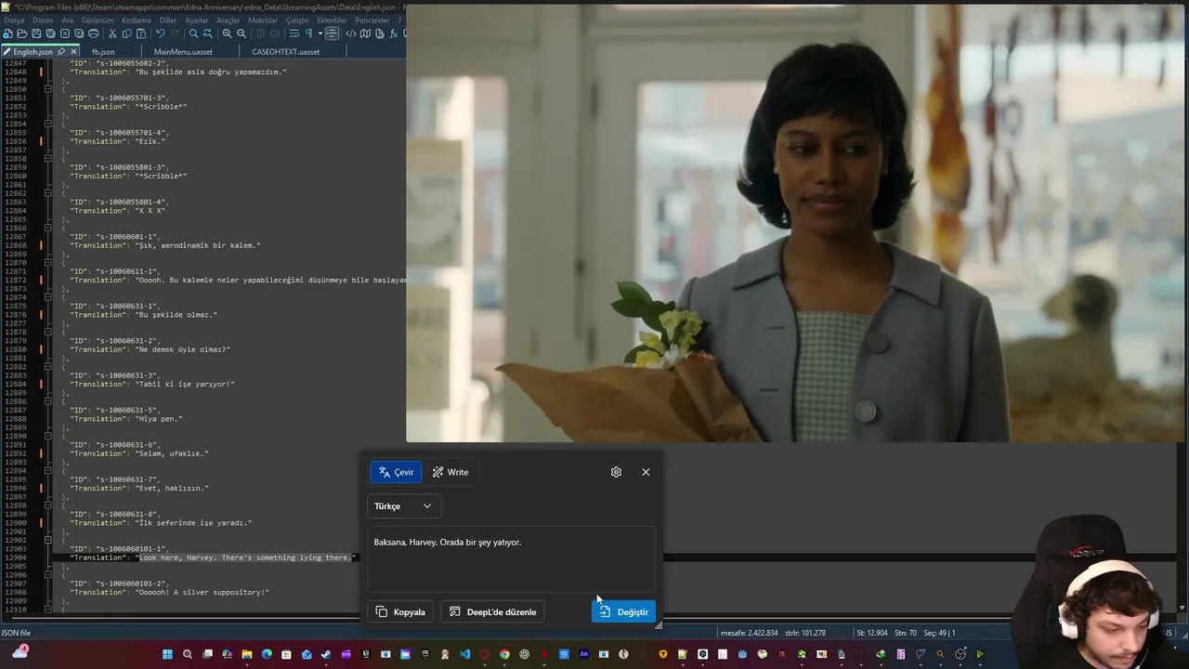Switch DeepL popup to Write mode
The width and height of the screenshot is (1189, 669).
pyautogui.click(x=451, y=472)
